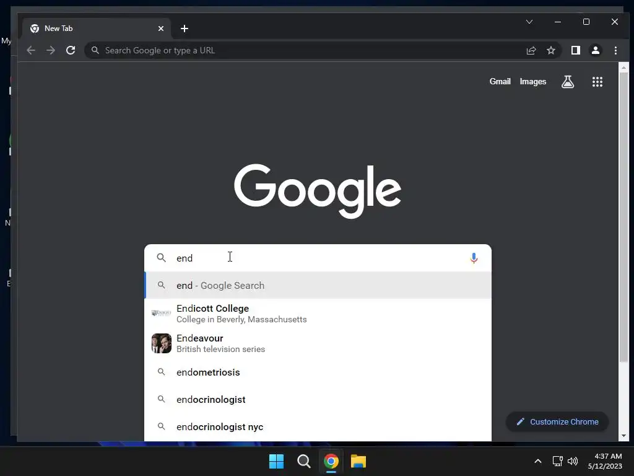Select 'endocrinologist' suggestion
634x476 pixels.
pos(318,400)
